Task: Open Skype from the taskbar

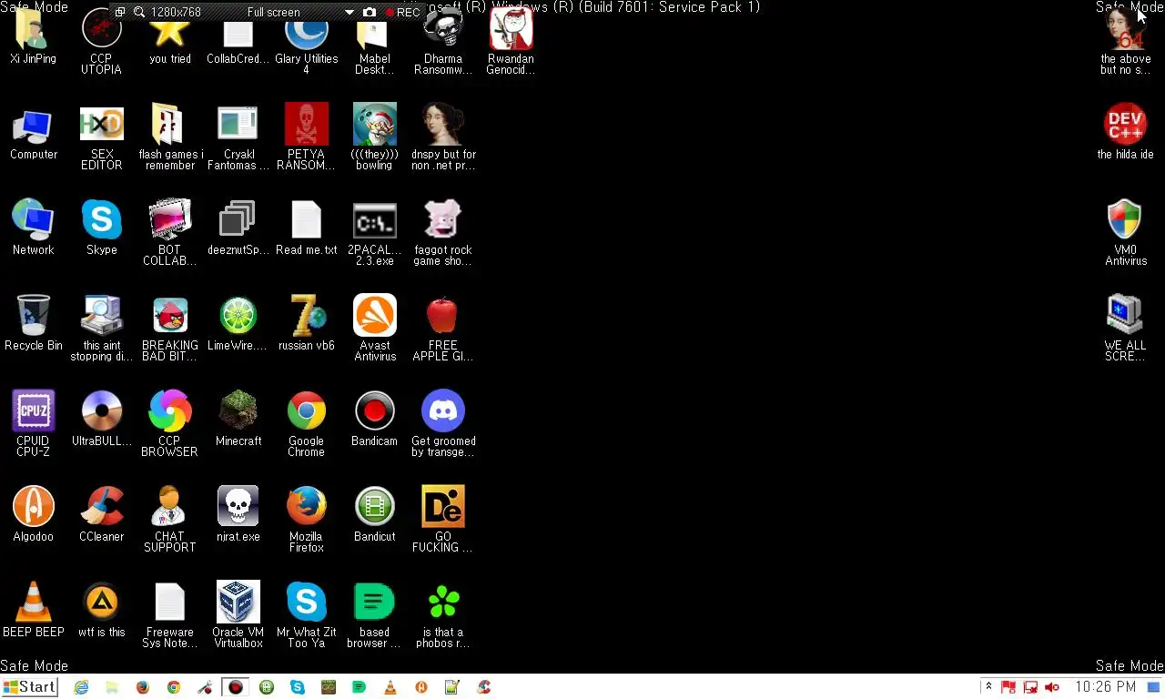Action: pyautogui.click(x=298, y=687)
